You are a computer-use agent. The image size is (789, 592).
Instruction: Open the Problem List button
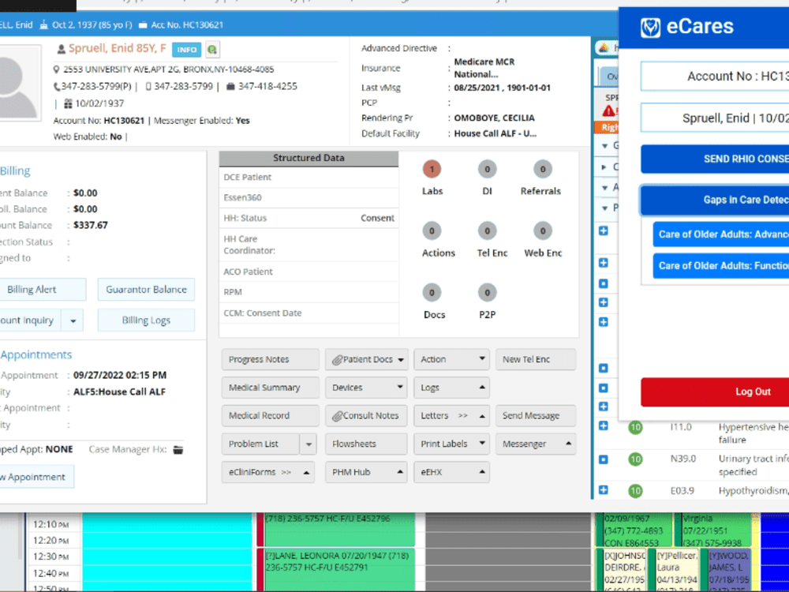pos(260,444)
